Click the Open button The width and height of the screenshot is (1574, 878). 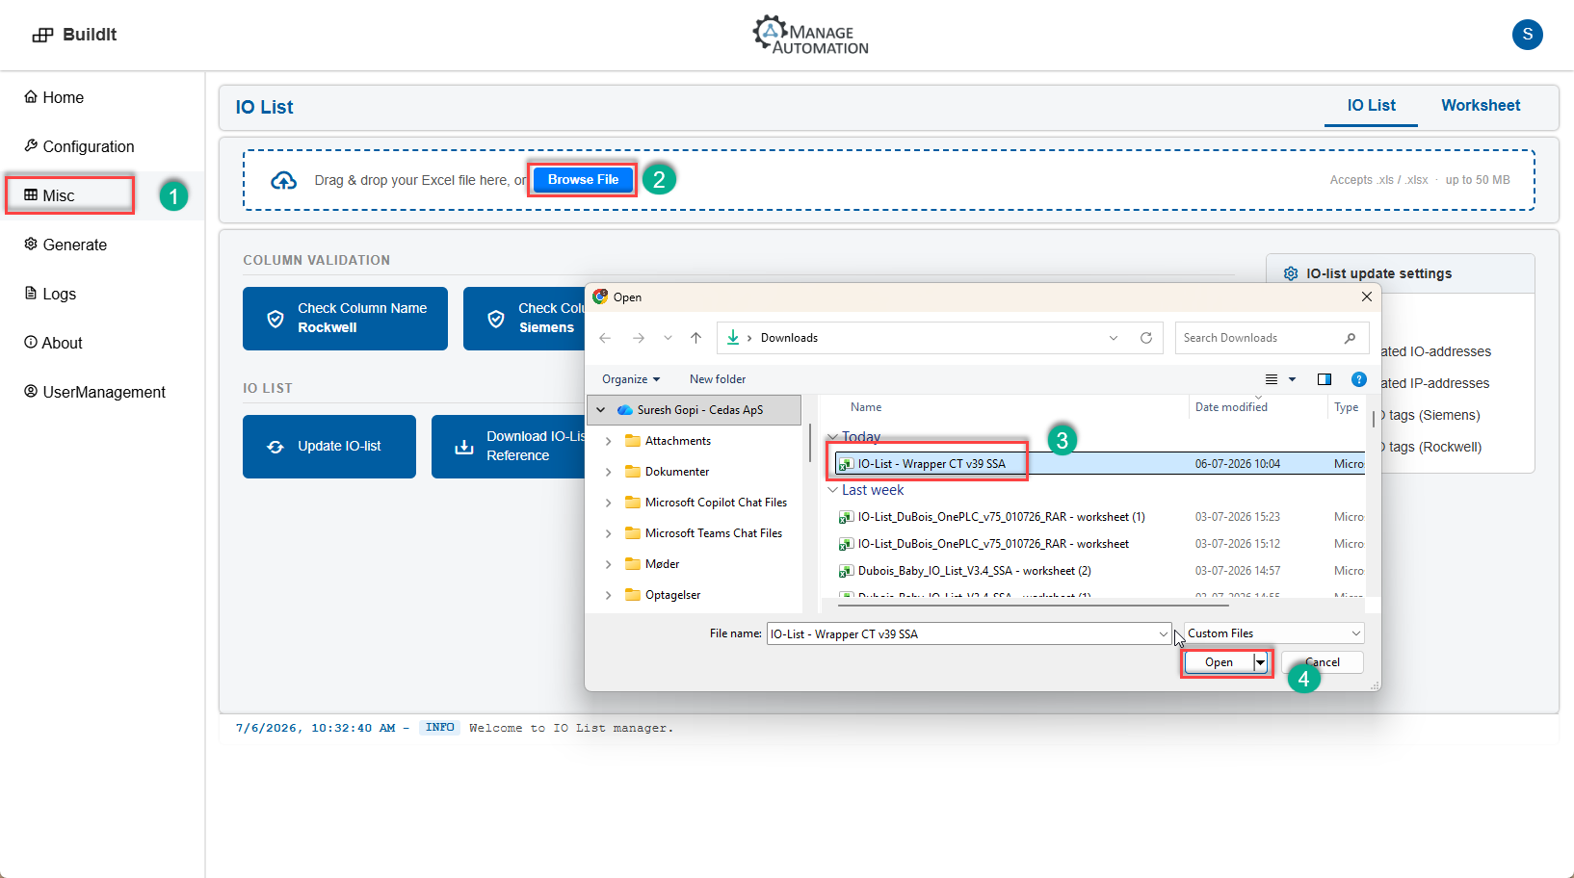click(x=1219, y=662)
